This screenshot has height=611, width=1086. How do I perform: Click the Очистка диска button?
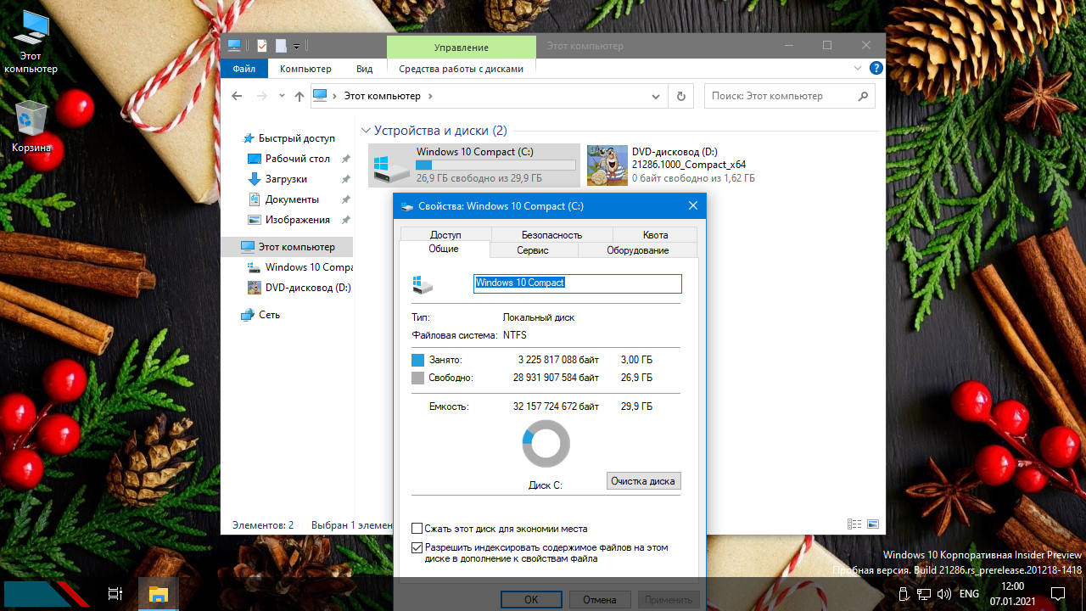click(643, 481)
